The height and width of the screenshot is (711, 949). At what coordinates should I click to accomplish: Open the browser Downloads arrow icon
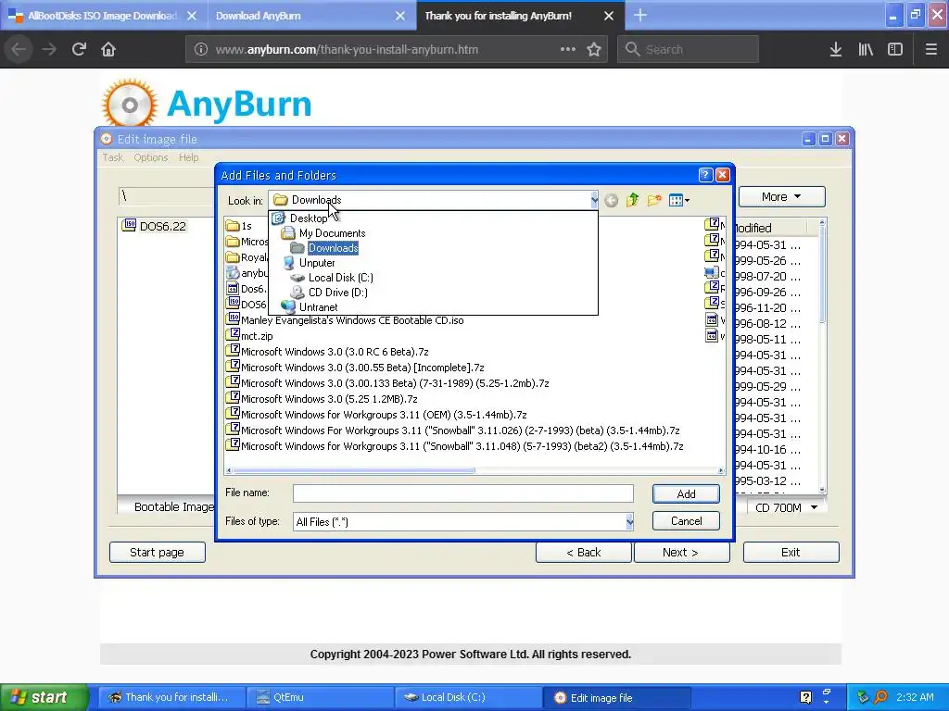[x=836, y=50]
